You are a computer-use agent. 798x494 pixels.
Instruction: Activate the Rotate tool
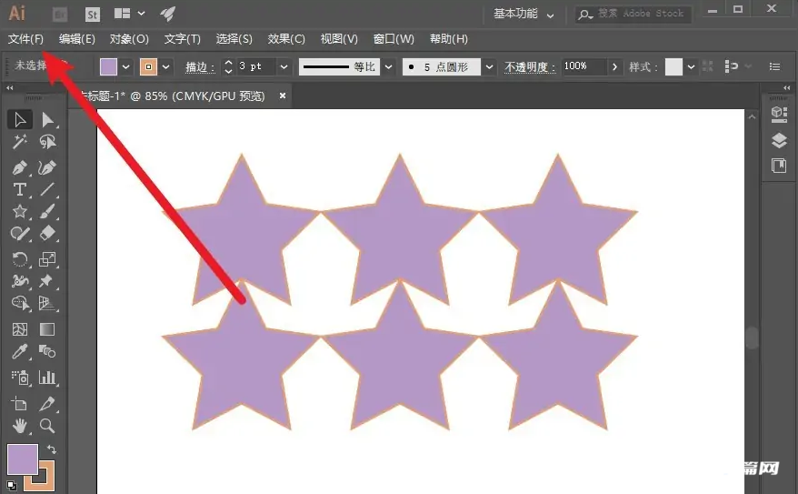[20, 259]
